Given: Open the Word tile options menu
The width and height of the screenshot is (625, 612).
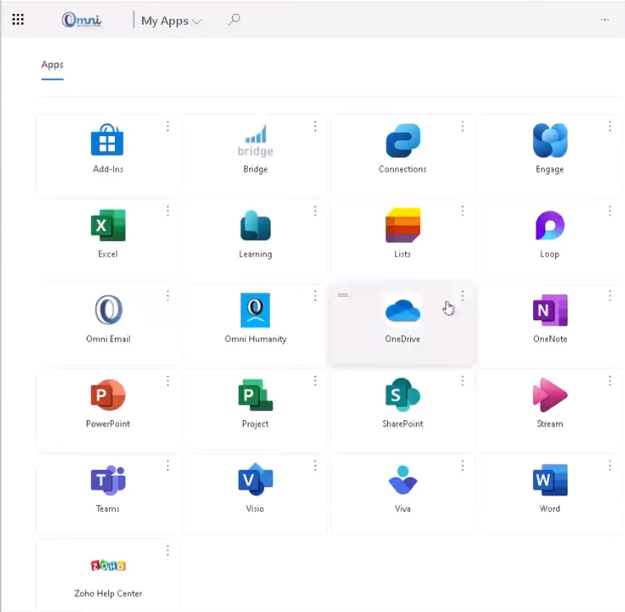Looking at the screenshot, I should pos(610,466).
